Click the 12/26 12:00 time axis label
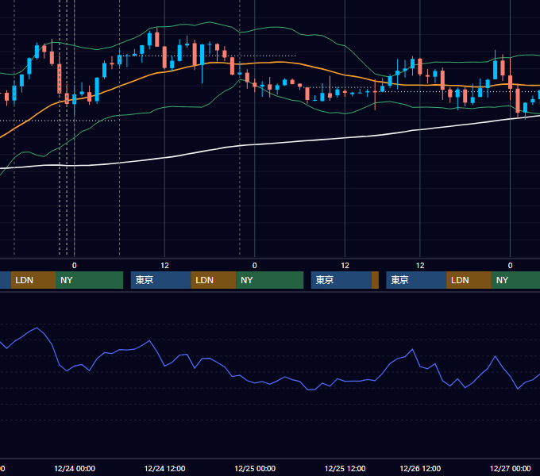 point(420,468)
